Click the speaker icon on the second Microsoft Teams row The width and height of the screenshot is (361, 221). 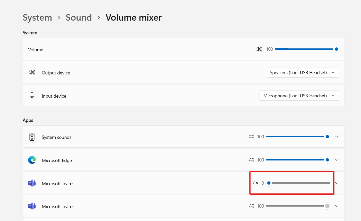[x=251, y=206]
